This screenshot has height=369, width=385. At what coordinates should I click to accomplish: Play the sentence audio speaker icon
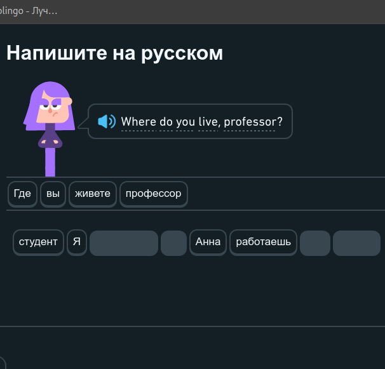107,121
